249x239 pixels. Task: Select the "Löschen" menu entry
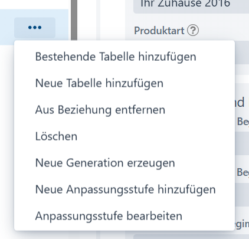[x=56, y=136]
